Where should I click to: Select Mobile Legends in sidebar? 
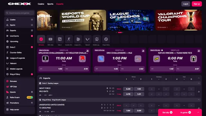[x=20, y=69]
